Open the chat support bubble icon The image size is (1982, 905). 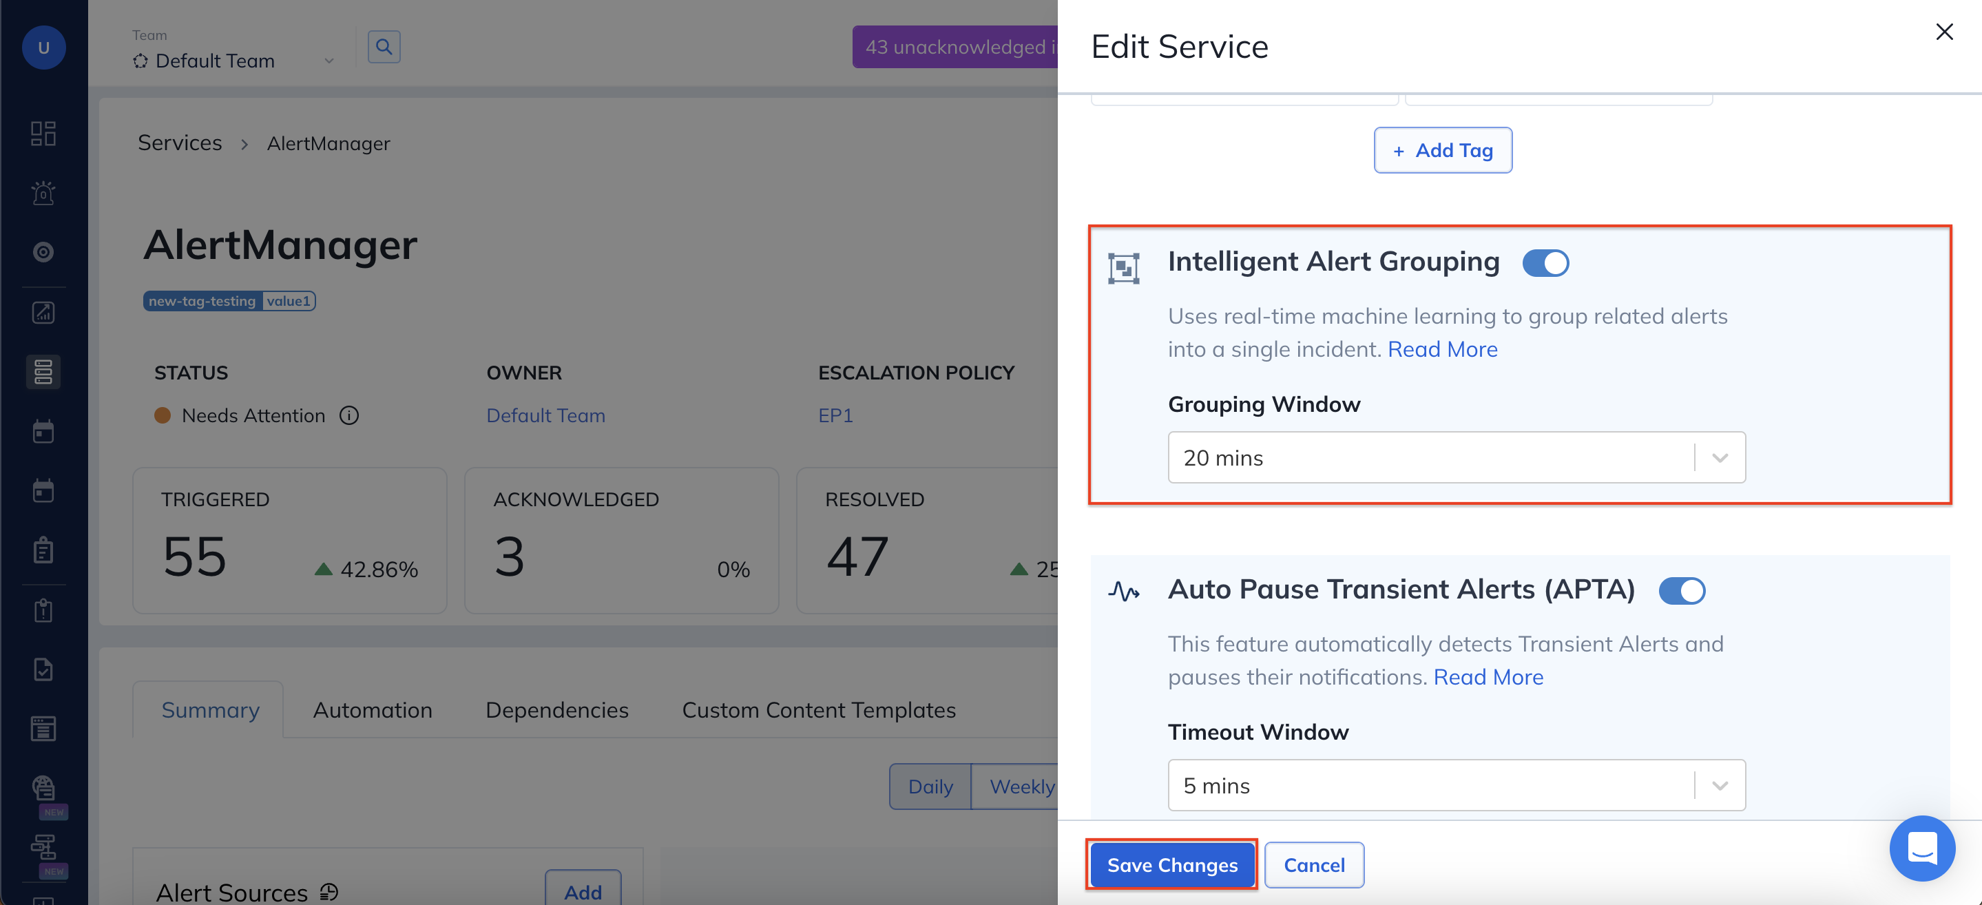click(x=1921, y=848)
